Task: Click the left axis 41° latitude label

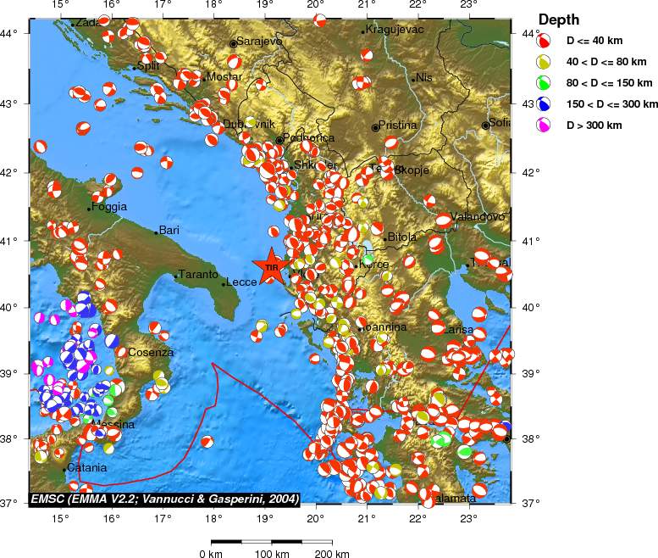Action: click(8, 241)
